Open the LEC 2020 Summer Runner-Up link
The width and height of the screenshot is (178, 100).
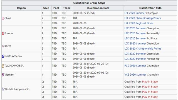(x=135, y=34)
